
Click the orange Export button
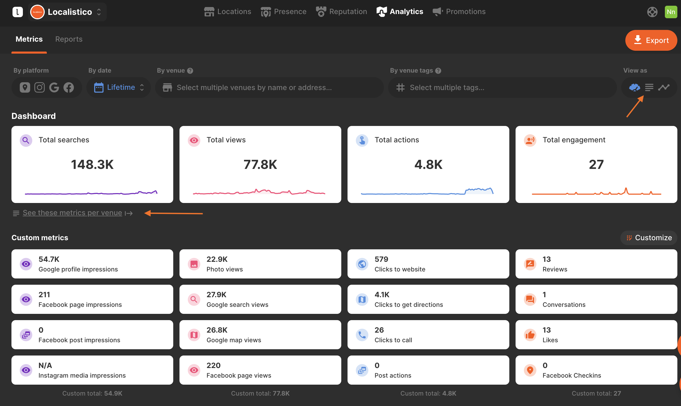651,40
